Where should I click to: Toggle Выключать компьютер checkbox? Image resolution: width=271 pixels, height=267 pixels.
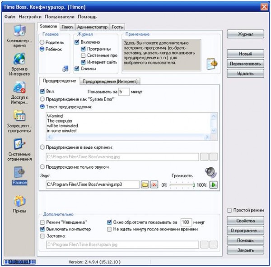(x=42, y=229)
